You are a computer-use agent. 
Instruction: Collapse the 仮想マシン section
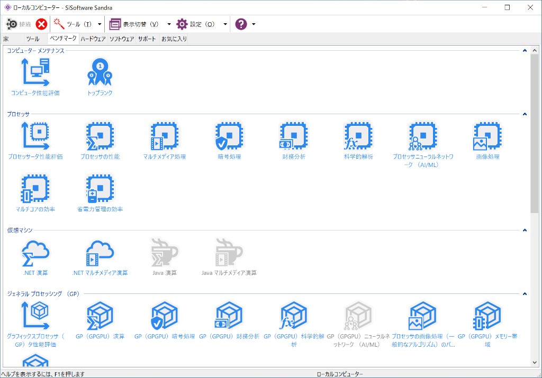(x=525, y=231)
